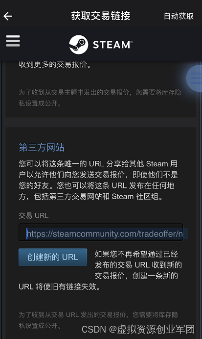The width and height of the screenshot is (202, 339).
Task: Tap the 如果您不再希望 explanation beside the button
Action: (x=138, y=265)
